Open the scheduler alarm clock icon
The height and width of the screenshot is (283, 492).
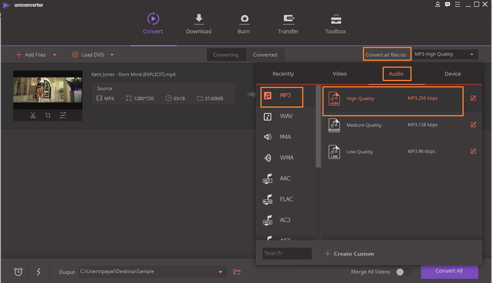click(18, 271)
